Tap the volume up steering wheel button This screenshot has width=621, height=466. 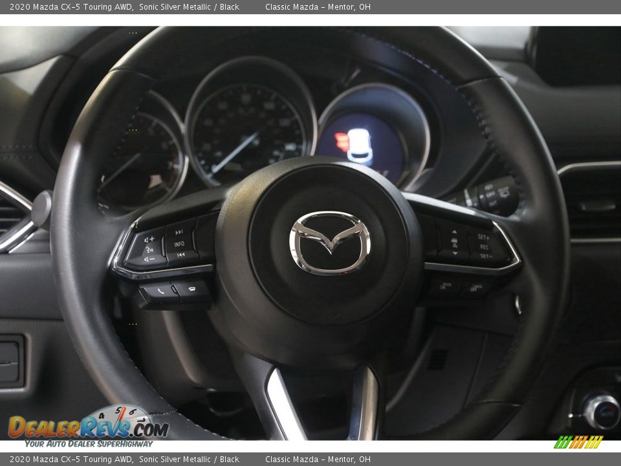pyautogui.click(x=149, y=239)
